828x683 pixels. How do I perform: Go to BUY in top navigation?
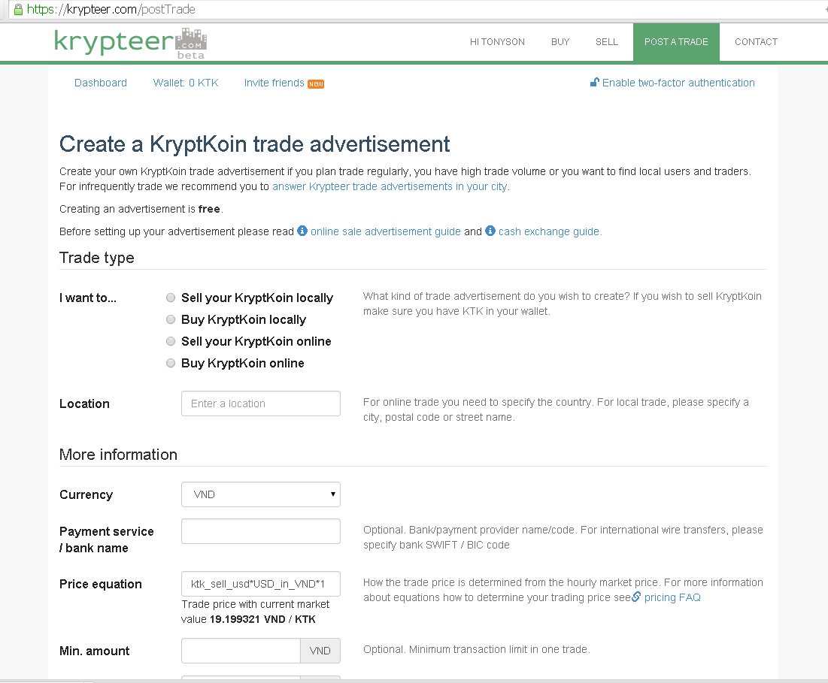(x=560, y=42)
